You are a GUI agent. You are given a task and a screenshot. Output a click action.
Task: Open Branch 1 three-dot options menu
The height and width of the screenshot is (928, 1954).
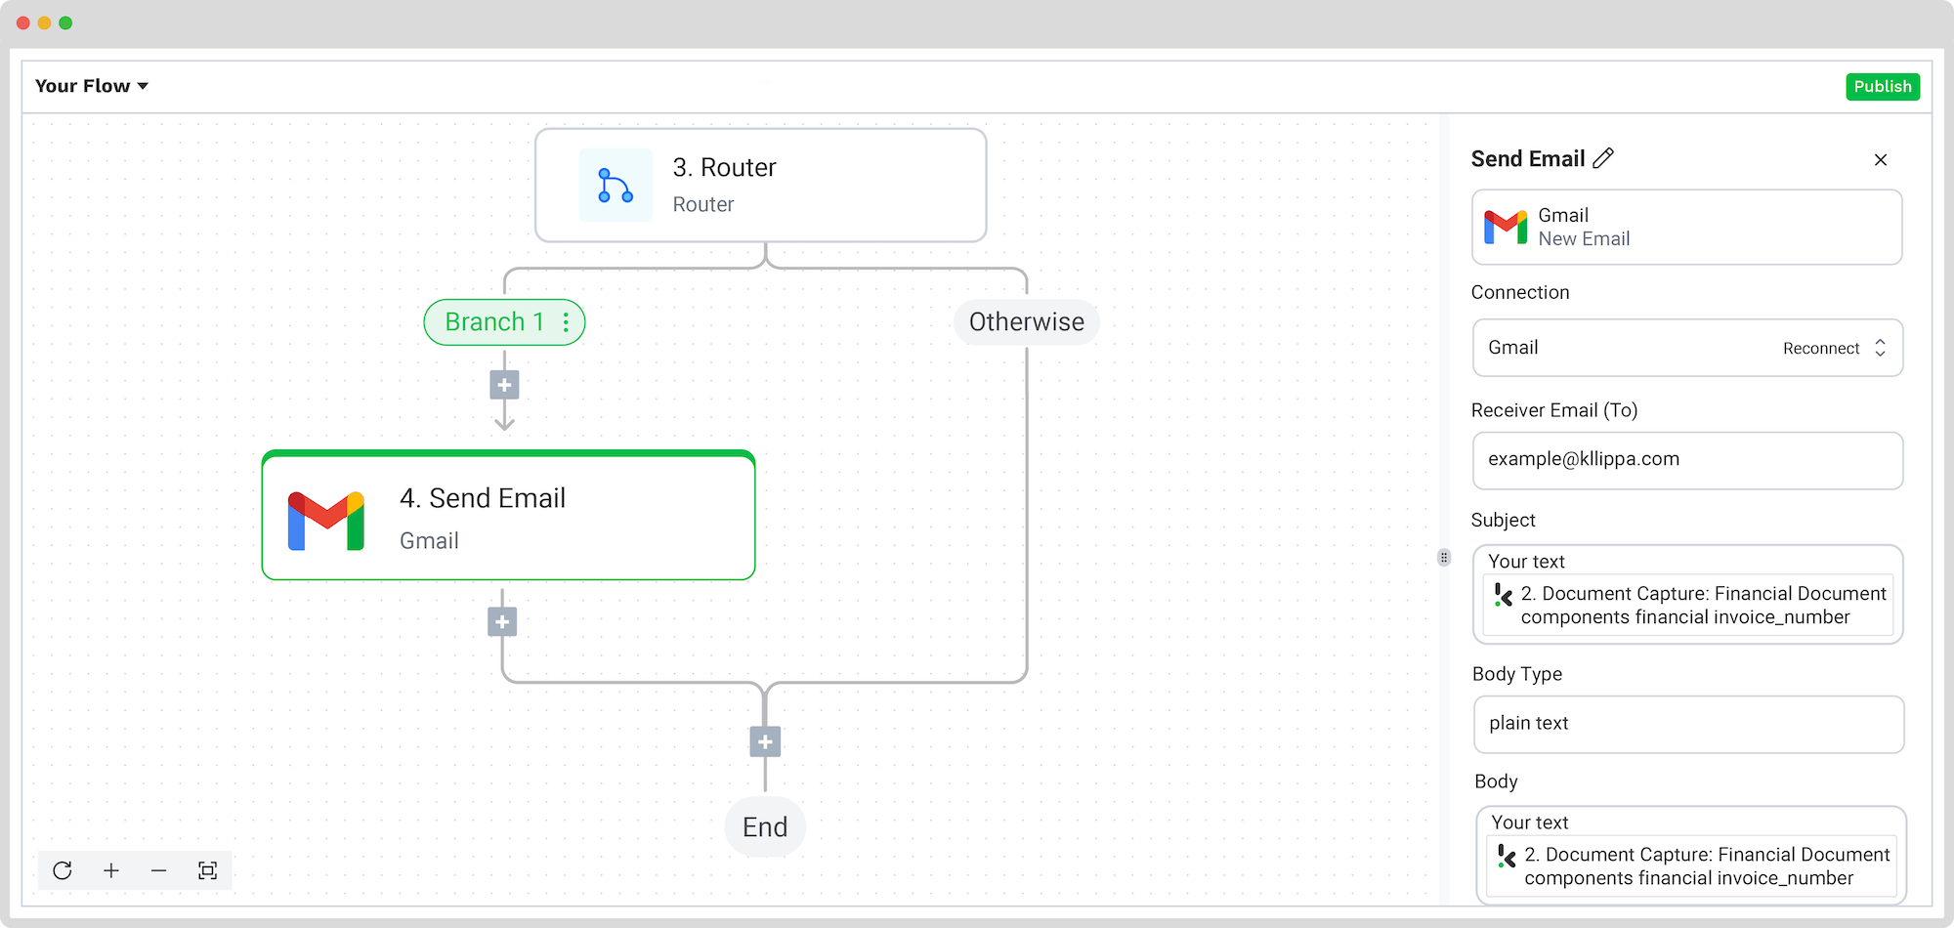(x=566, y=322)
